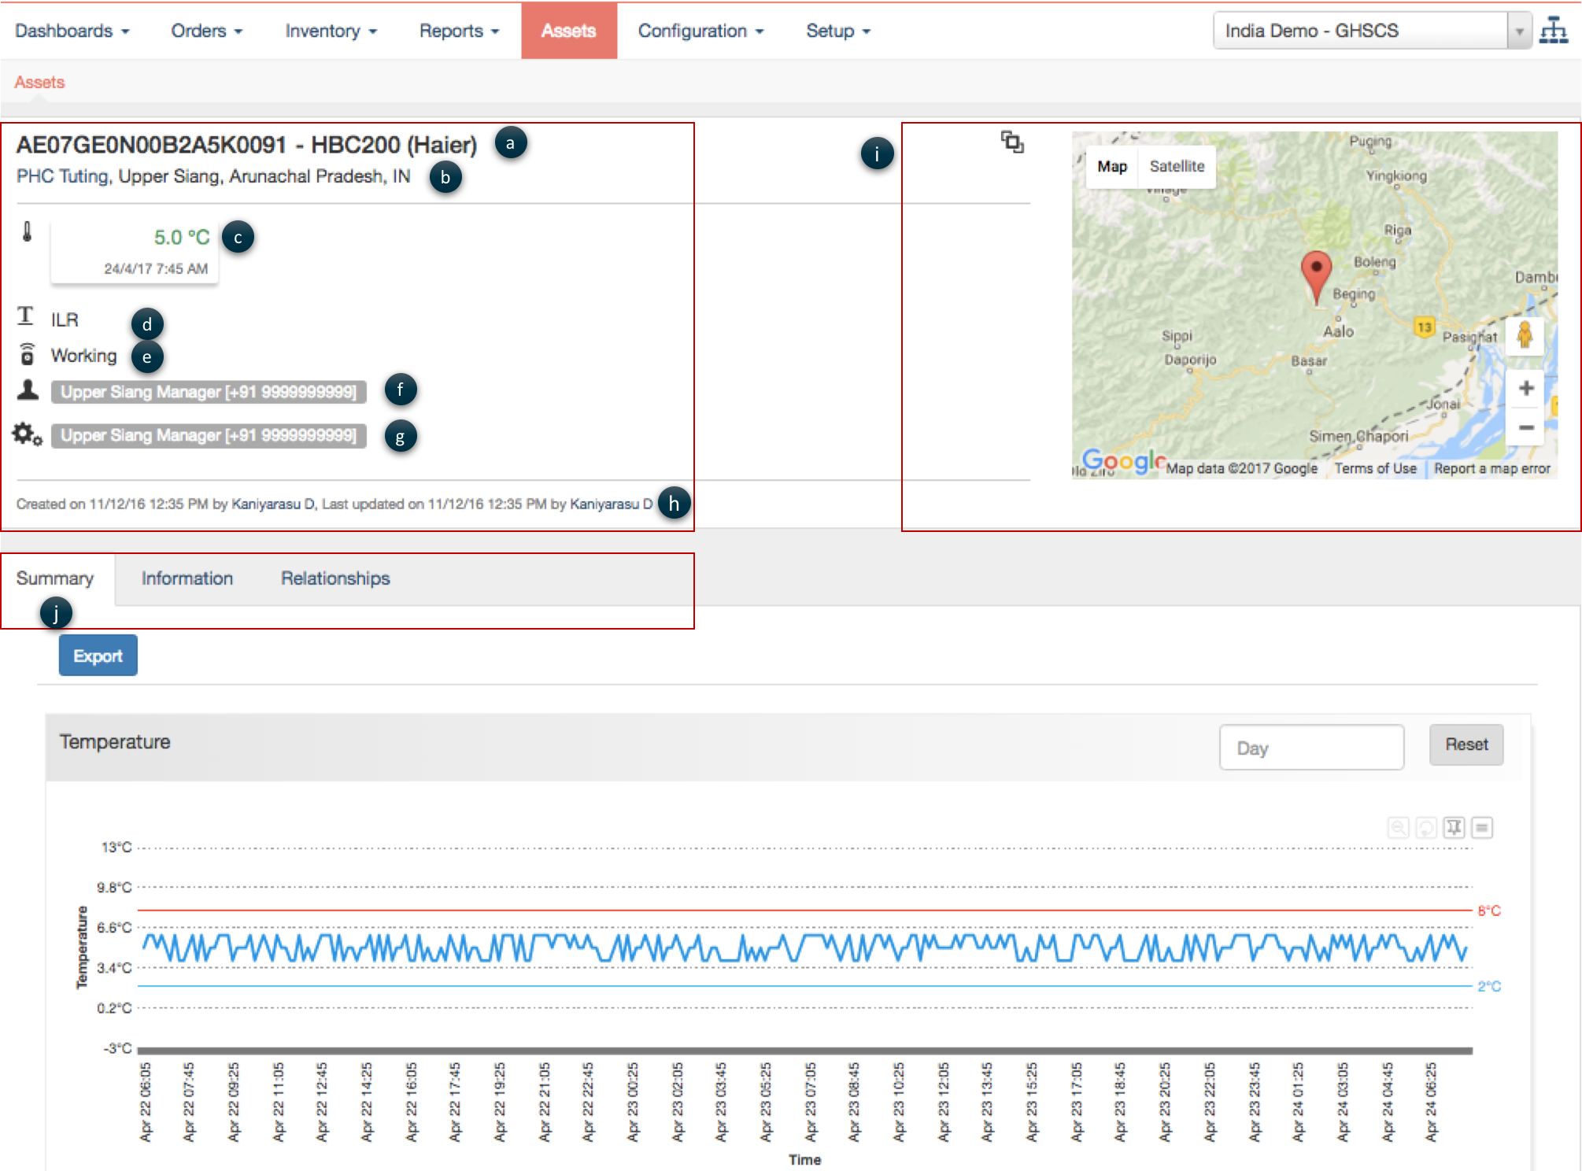Open the Information tab

[x=187, y=578]
